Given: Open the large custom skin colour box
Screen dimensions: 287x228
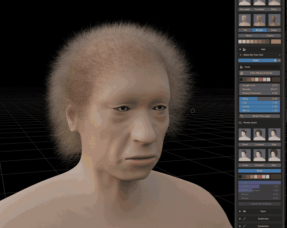Looking at the screenshot, I should 276,42.
